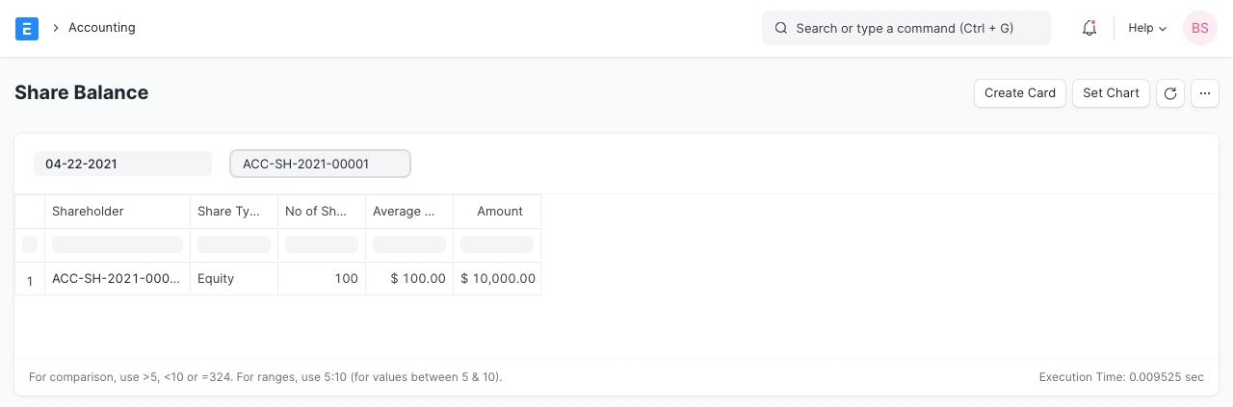The image size is (1233, 407).
Task: Click the Set Chart button
Action: pos(1111,93)
